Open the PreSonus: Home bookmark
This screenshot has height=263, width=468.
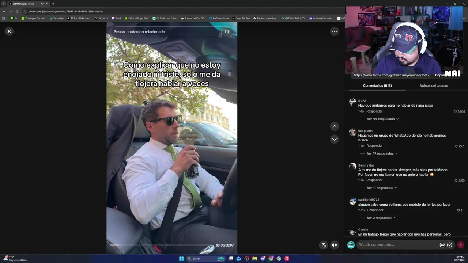point(219,18)
